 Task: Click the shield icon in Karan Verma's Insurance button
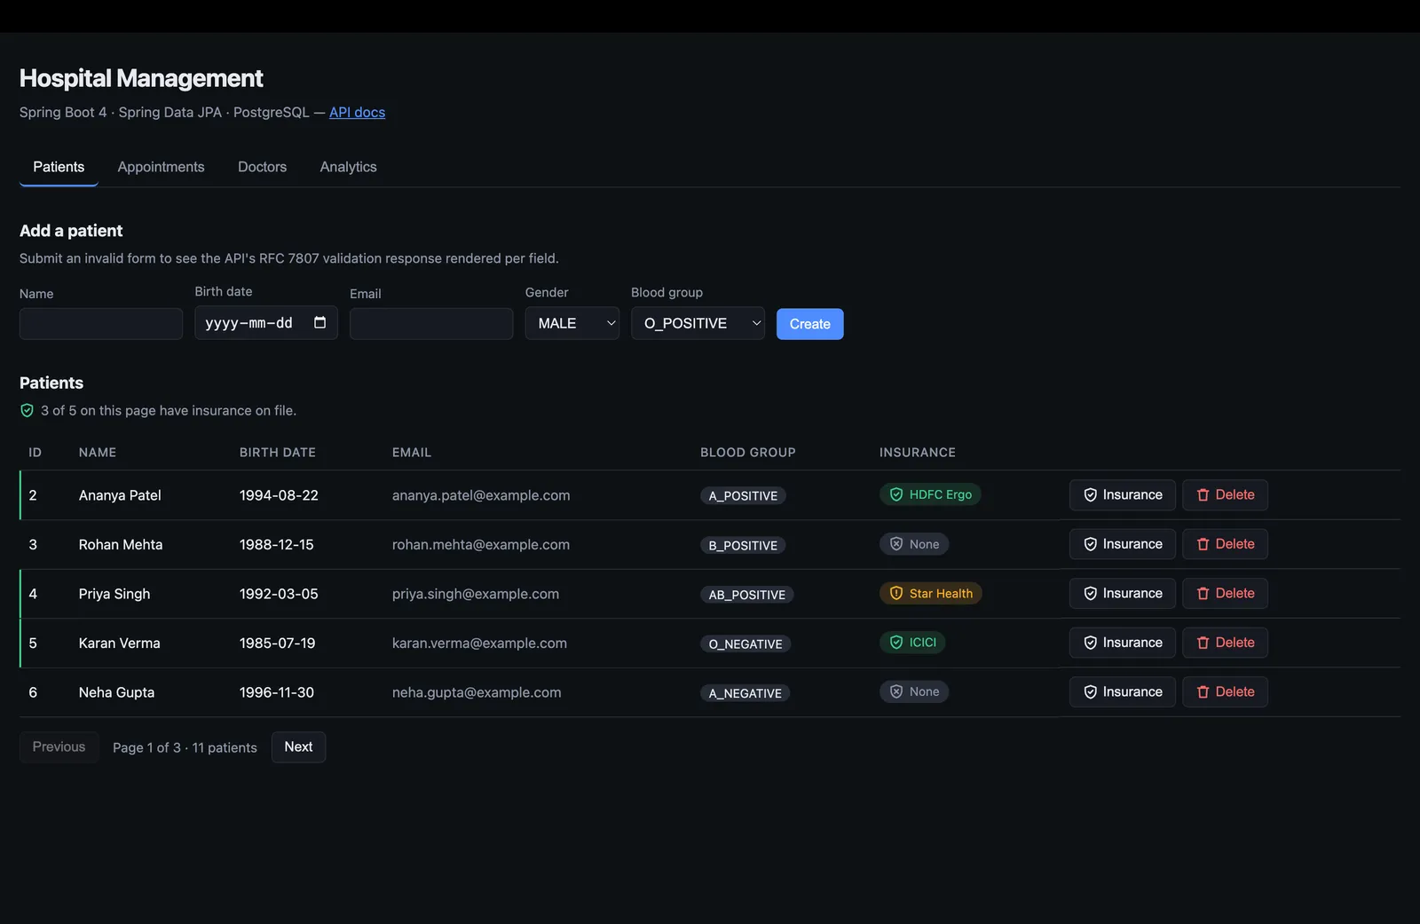(1091, 643)
